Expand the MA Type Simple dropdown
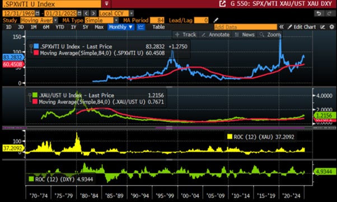Screen dimensions: 337x202 [116, 20]
